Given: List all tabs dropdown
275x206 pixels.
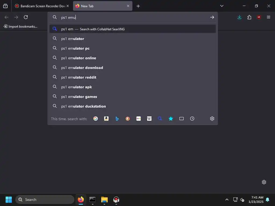Looking at the screenshot, I should pos(222,6).
